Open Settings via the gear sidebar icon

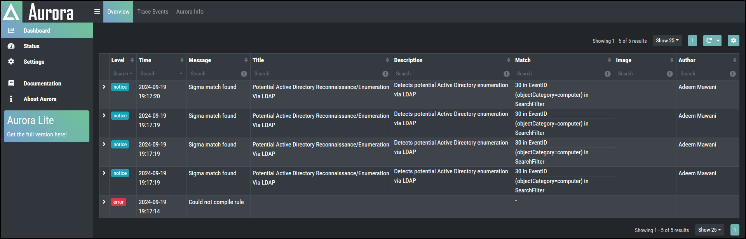point(11,61)
